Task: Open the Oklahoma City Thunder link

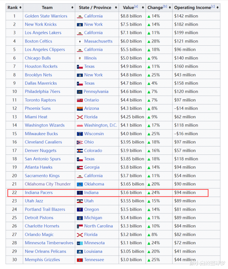Action: pyautogui.click(x=48, y=184)
